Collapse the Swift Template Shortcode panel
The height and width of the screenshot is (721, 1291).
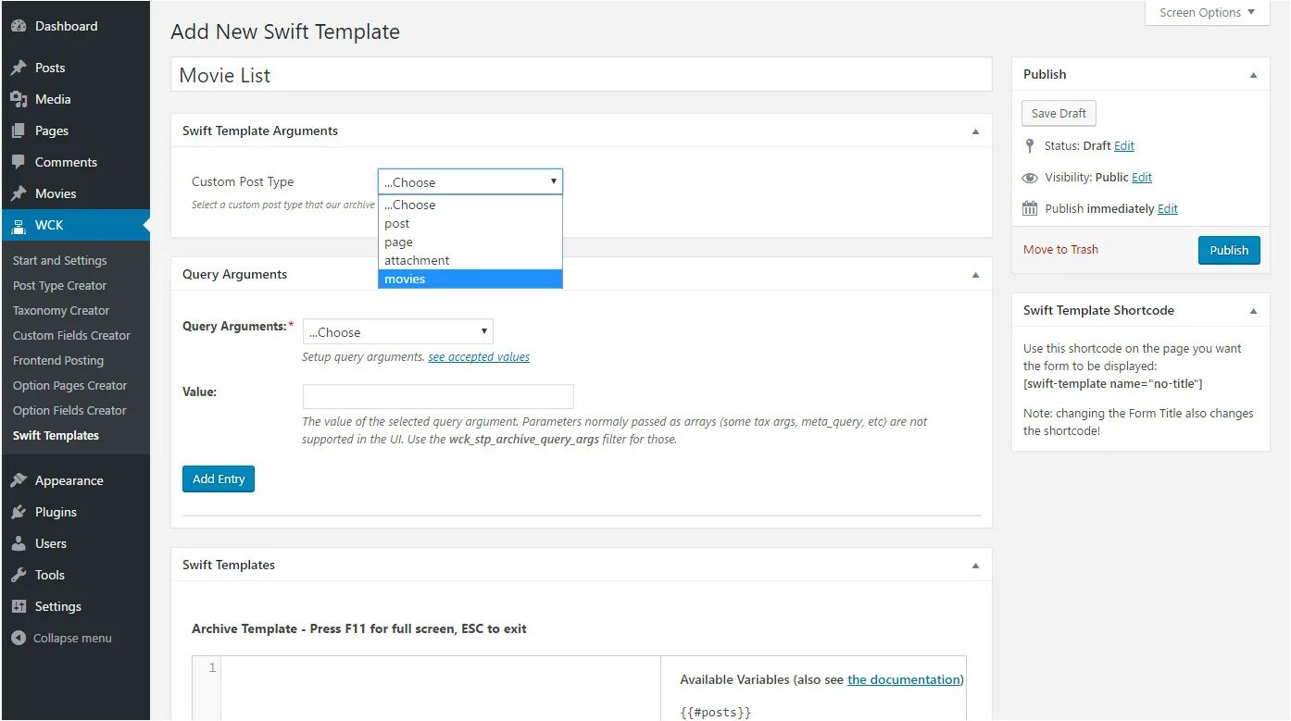[x=1253, y=311]
